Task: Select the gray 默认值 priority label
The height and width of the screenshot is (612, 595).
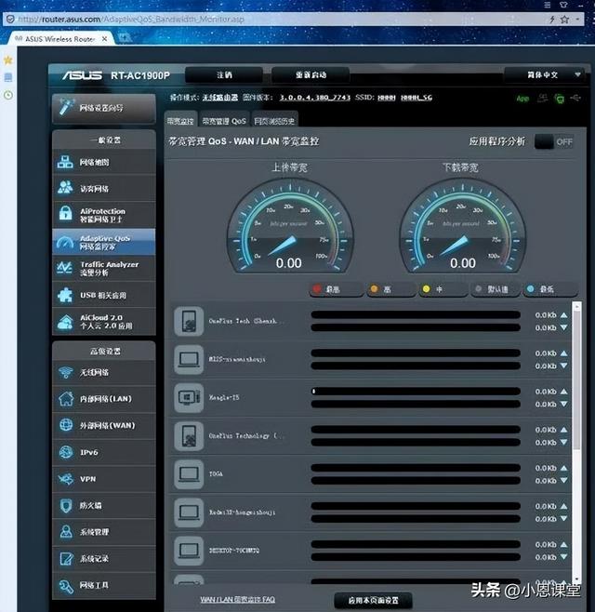Action: point(495,289)
